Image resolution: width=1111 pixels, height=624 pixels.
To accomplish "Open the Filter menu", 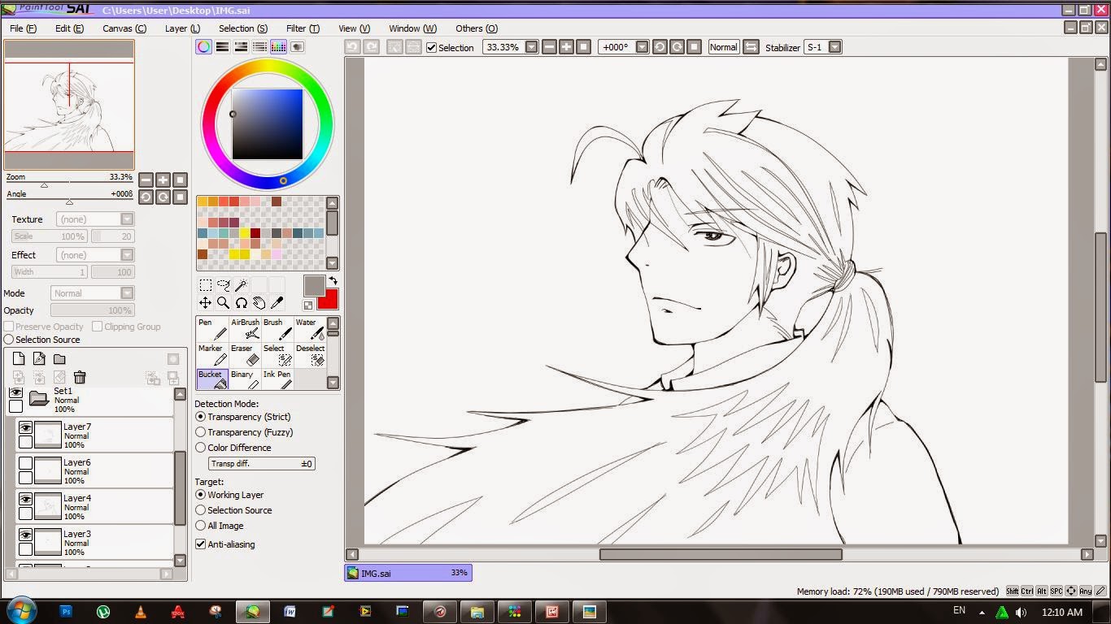I will click(303, 28).
